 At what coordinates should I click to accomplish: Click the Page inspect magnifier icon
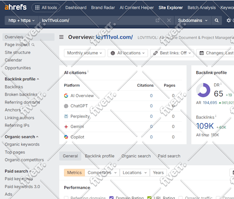(33, 45)
